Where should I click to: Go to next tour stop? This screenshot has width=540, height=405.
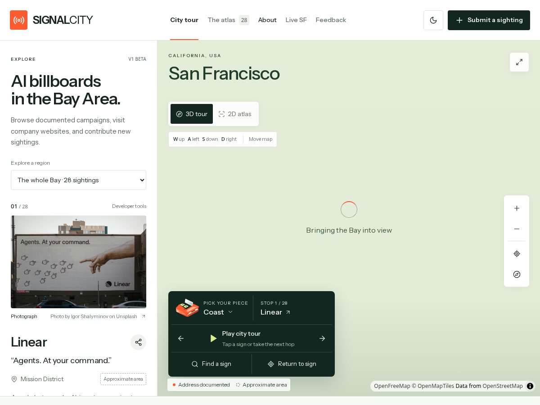tap(322, 338)
